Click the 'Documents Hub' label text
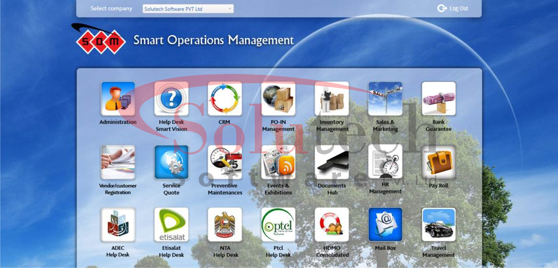558x268 pixels. click(331, 189)
